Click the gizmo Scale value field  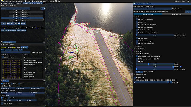[x=20, y=95]
